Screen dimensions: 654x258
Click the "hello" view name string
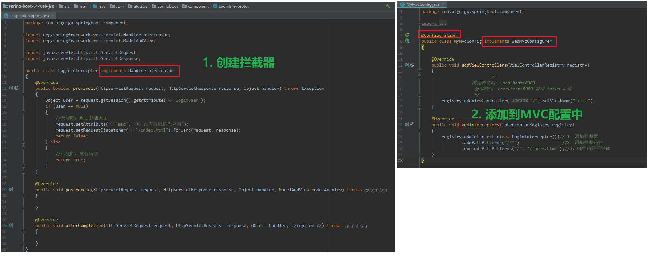point(581,101)
